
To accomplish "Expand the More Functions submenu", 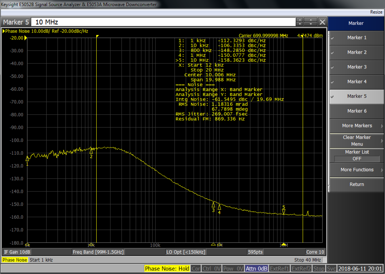I will click(356, 170).
